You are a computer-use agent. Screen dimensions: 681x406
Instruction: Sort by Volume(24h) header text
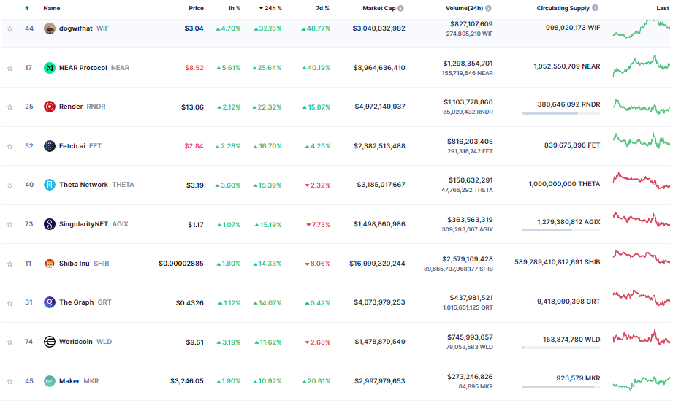click(465, 8)
